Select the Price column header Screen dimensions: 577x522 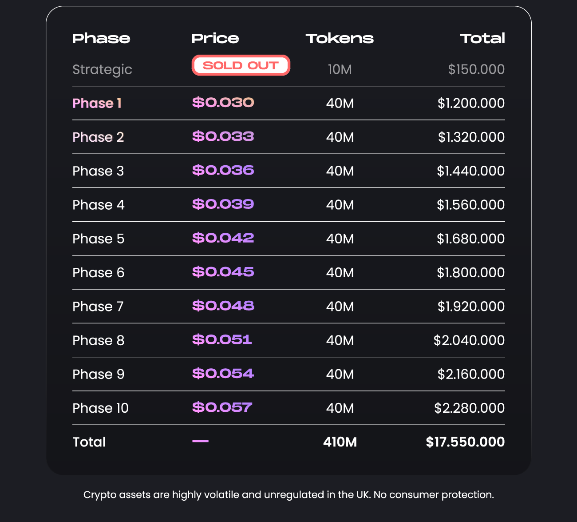coord(215,39)
